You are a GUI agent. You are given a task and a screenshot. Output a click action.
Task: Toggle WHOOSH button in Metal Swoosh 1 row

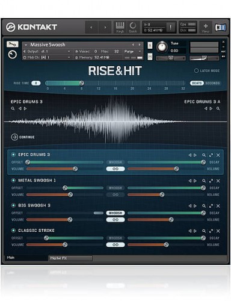(x=115, y=188)
